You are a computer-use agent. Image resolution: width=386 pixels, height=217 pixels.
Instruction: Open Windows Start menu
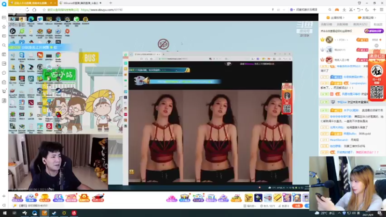(4, 213)
